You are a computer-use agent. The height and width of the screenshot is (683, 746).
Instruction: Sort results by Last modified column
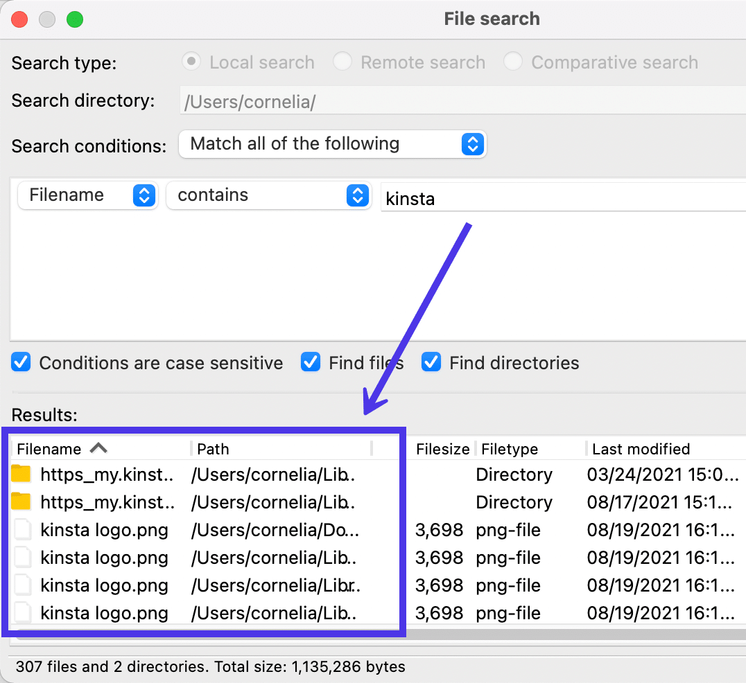(x=641, y=449)
